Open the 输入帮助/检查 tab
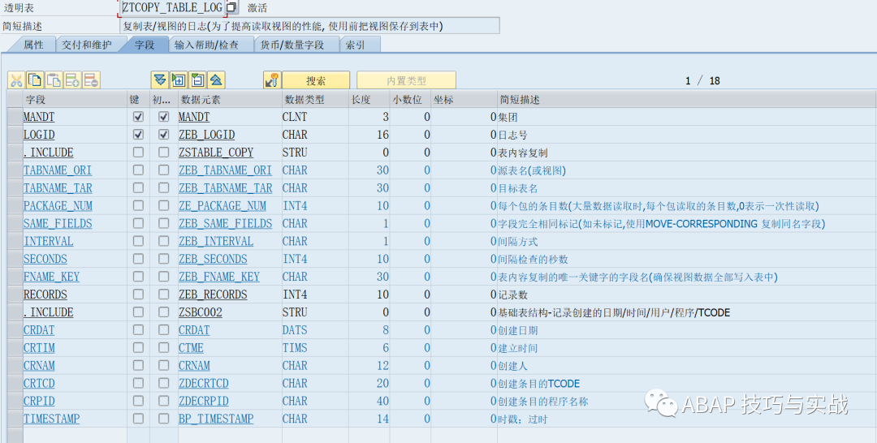Image resolution: width=877 pixels, height=443 pixels. [207, 45]
